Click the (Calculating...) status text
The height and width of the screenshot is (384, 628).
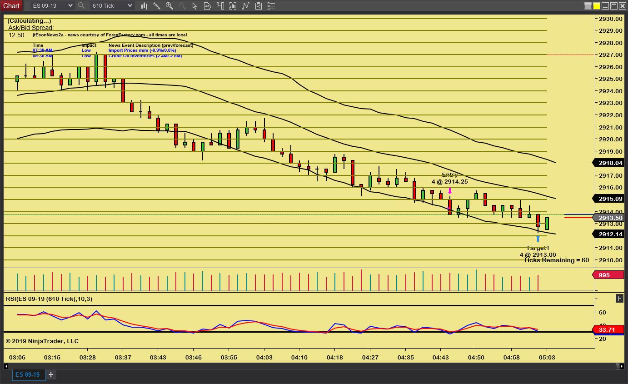coord(30,20)
